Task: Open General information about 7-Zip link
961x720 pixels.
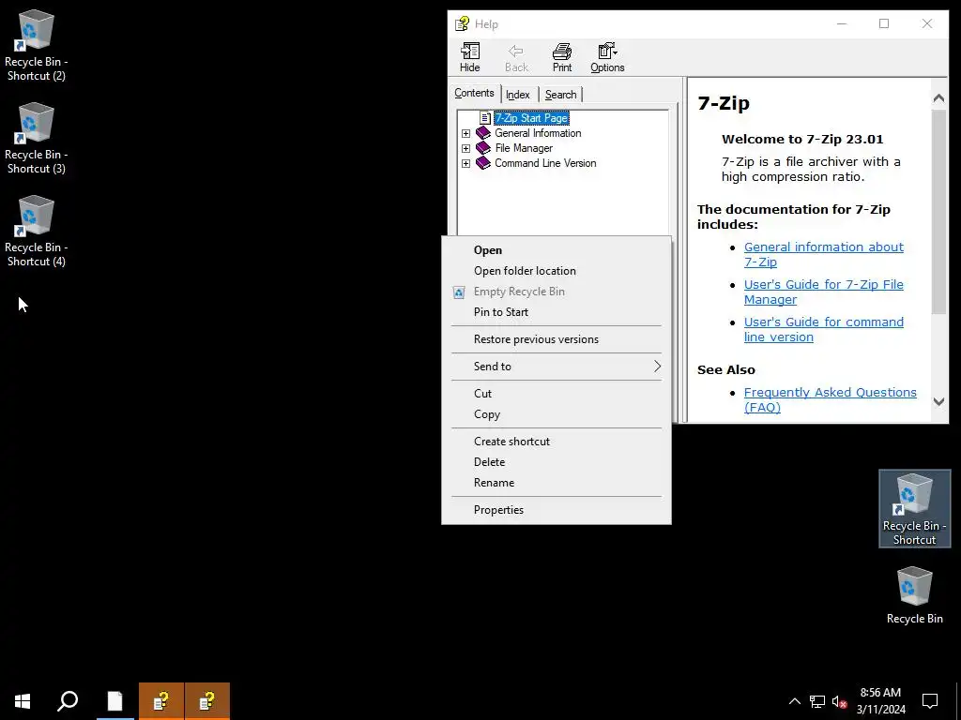Action: click(x=823, y=254)
